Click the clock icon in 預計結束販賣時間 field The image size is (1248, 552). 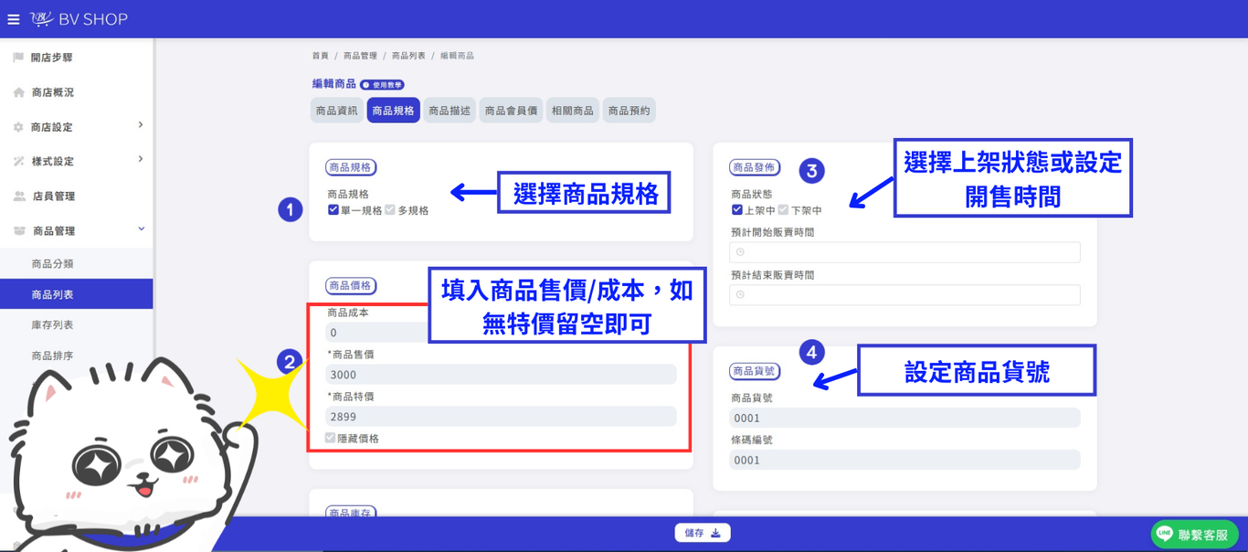click(740, 294)
